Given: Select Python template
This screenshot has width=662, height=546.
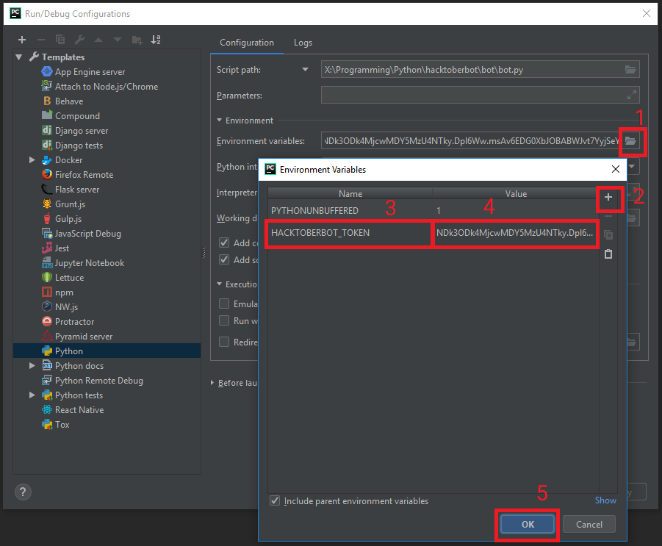Looking at the screenshot, I should (x=107, y=351).
